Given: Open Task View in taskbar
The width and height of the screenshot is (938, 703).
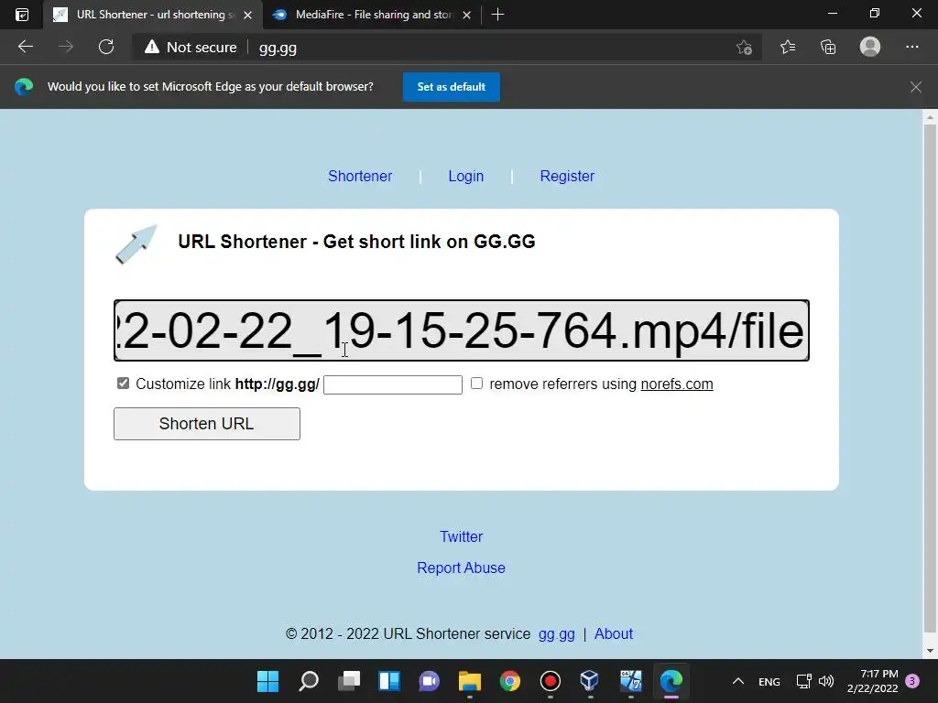Looking at the screenshot, I should [x=349, y=681].
